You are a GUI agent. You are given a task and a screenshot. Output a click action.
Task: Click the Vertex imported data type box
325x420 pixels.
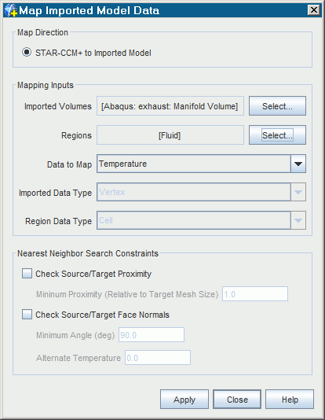click(194, 192)
